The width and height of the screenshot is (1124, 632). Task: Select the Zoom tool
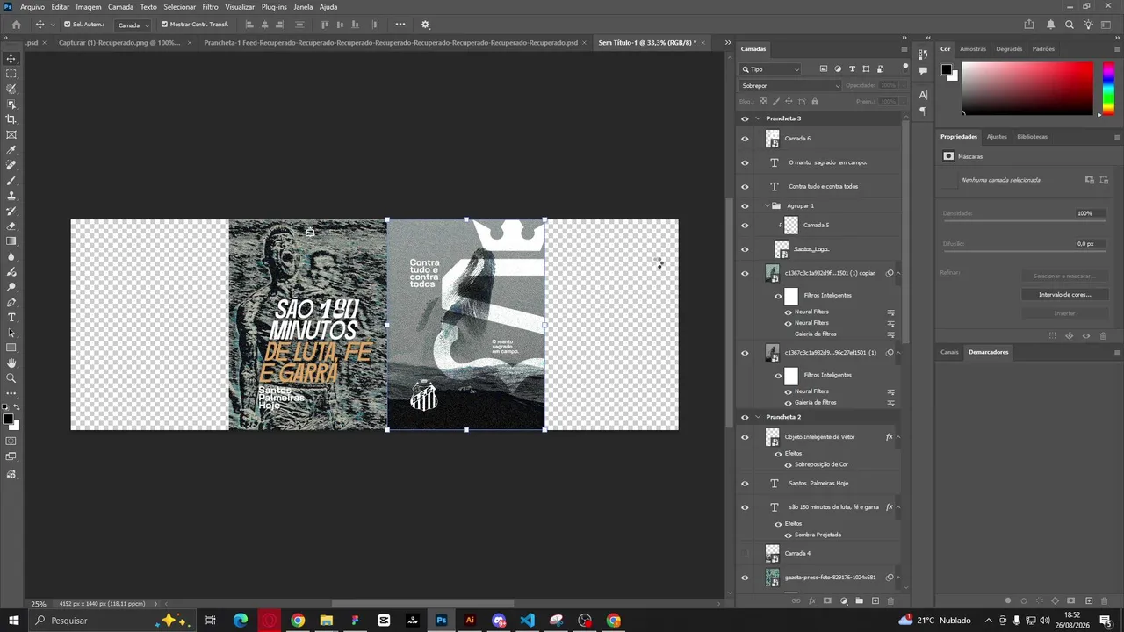(x=11, y=378)
